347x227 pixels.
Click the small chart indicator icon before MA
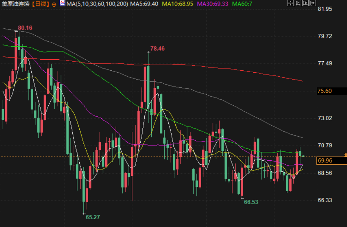coord(62,4)
